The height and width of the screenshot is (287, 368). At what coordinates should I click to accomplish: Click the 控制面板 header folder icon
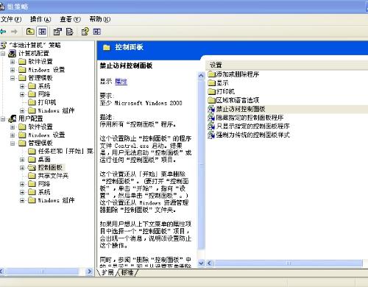coord(107,47)
